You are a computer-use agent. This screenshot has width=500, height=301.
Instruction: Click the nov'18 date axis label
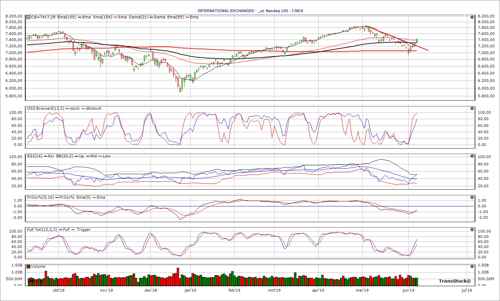107,290
